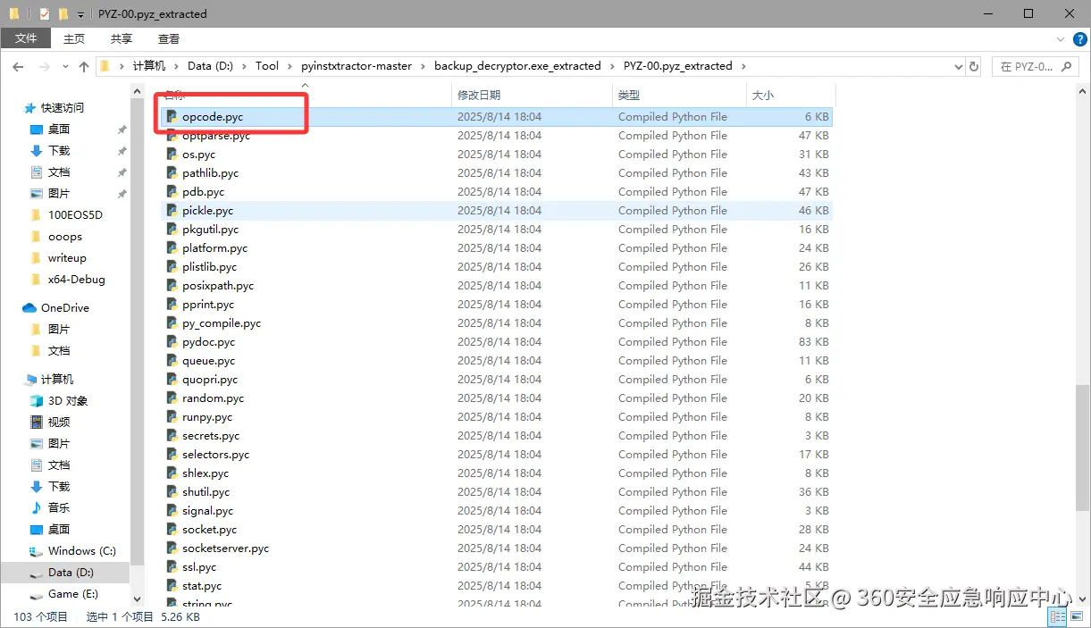
Task: Switch to the 查看 ribbon tab
Action: coord(169,38)
